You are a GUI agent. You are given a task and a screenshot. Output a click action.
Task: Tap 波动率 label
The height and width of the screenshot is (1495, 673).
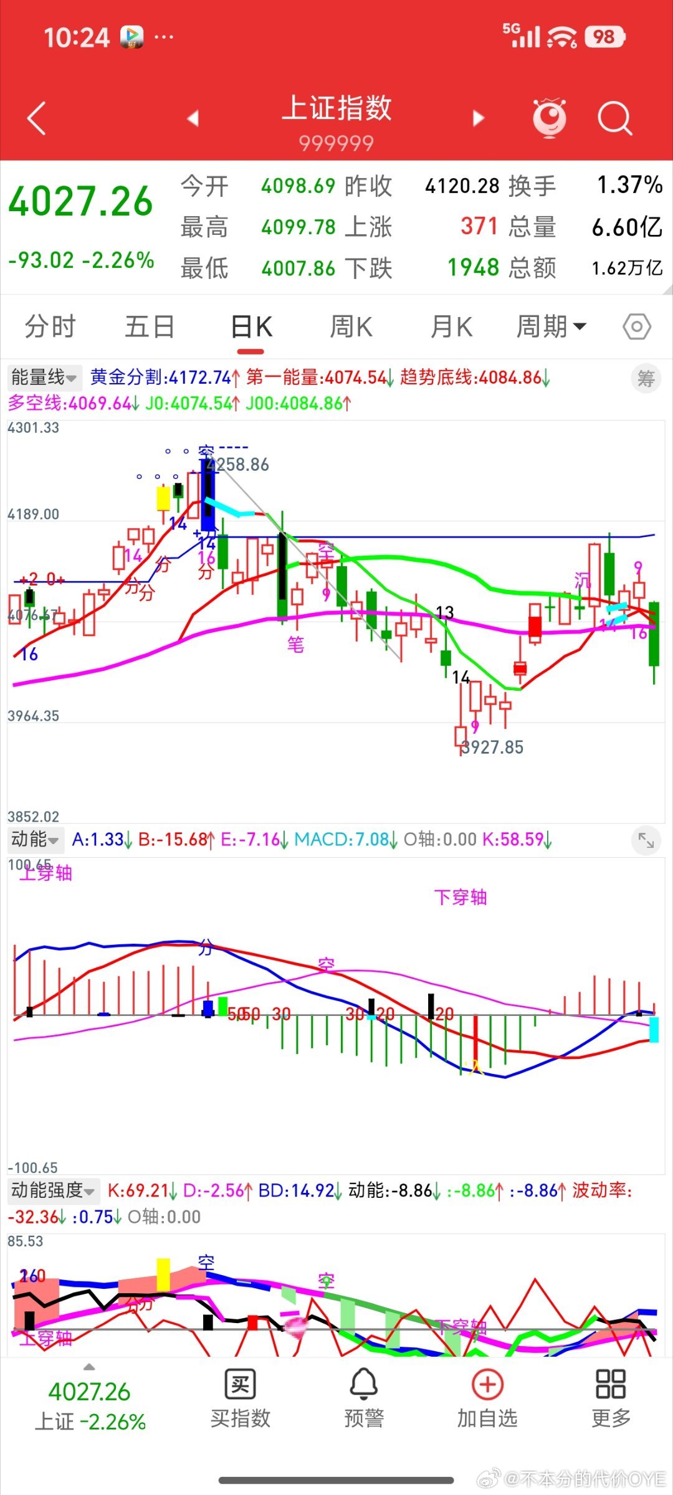[602, 1190]
